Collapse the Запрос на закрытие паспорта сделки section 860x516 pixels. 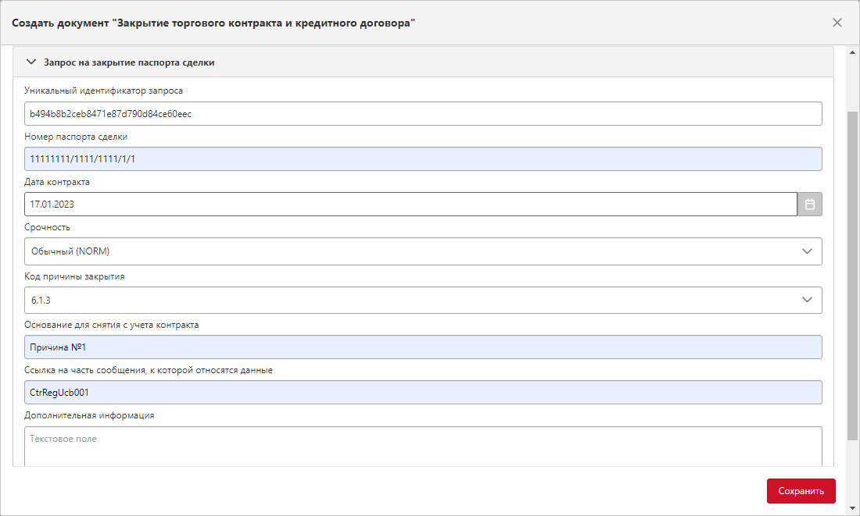(31, 62)
